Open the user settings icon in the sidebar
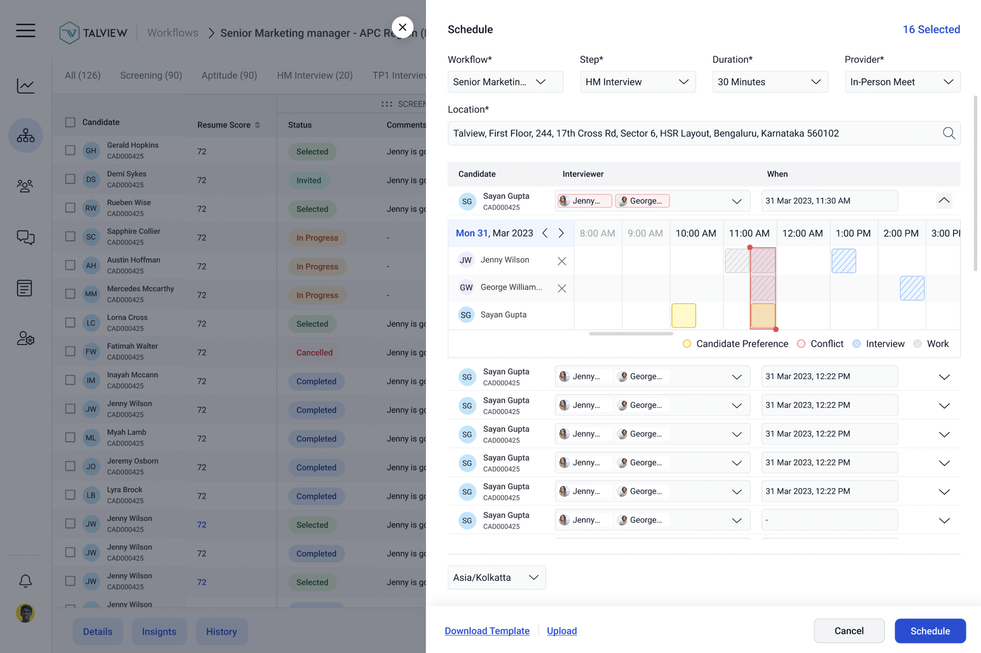This screenshot has height=653, width=981. point(25,339)
